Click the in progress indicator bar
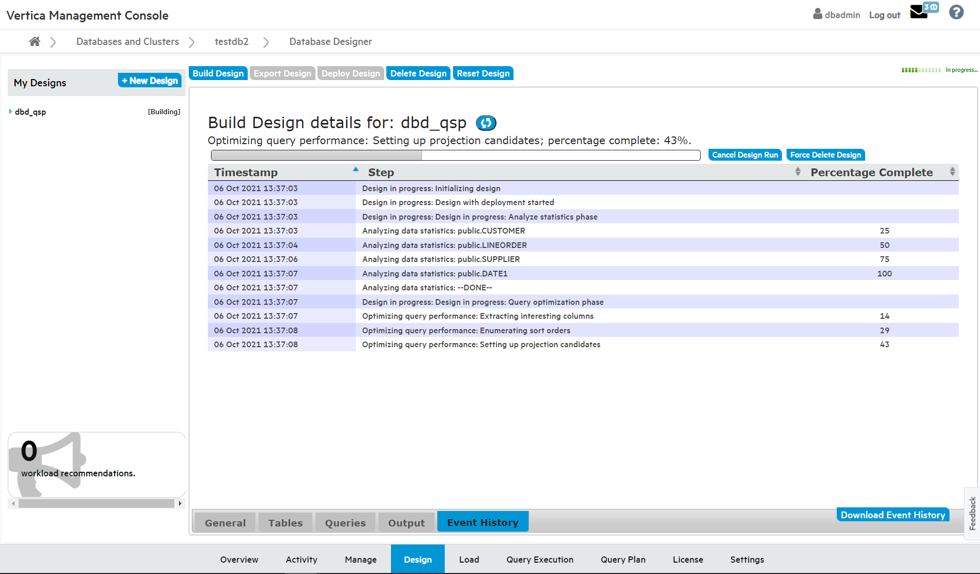The image size is (980, 574). [x=921, y=70]
